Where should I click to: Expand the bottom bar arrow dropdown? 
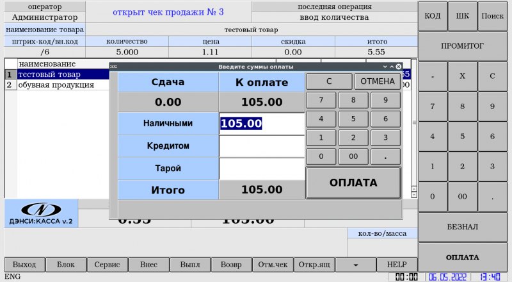click(x=356, y=265)
